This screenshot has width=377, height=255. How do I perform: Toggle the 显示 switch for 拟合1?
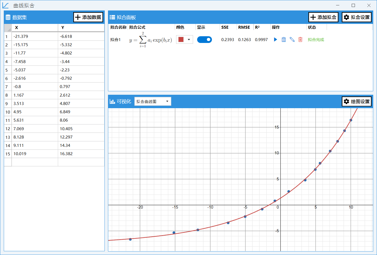pyautogui.click(x=204, y=39)
